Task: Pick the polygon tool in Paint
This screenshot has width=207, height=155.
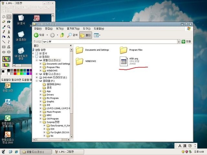Action: 9,47
